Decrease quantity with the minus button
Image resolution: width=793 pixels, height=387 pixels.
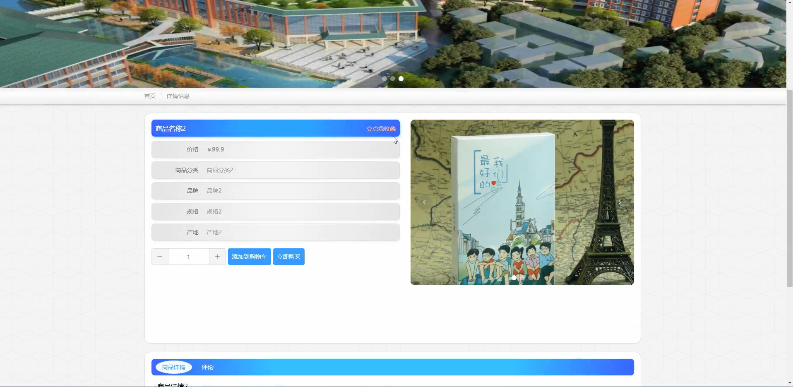[x=160, y=257]
